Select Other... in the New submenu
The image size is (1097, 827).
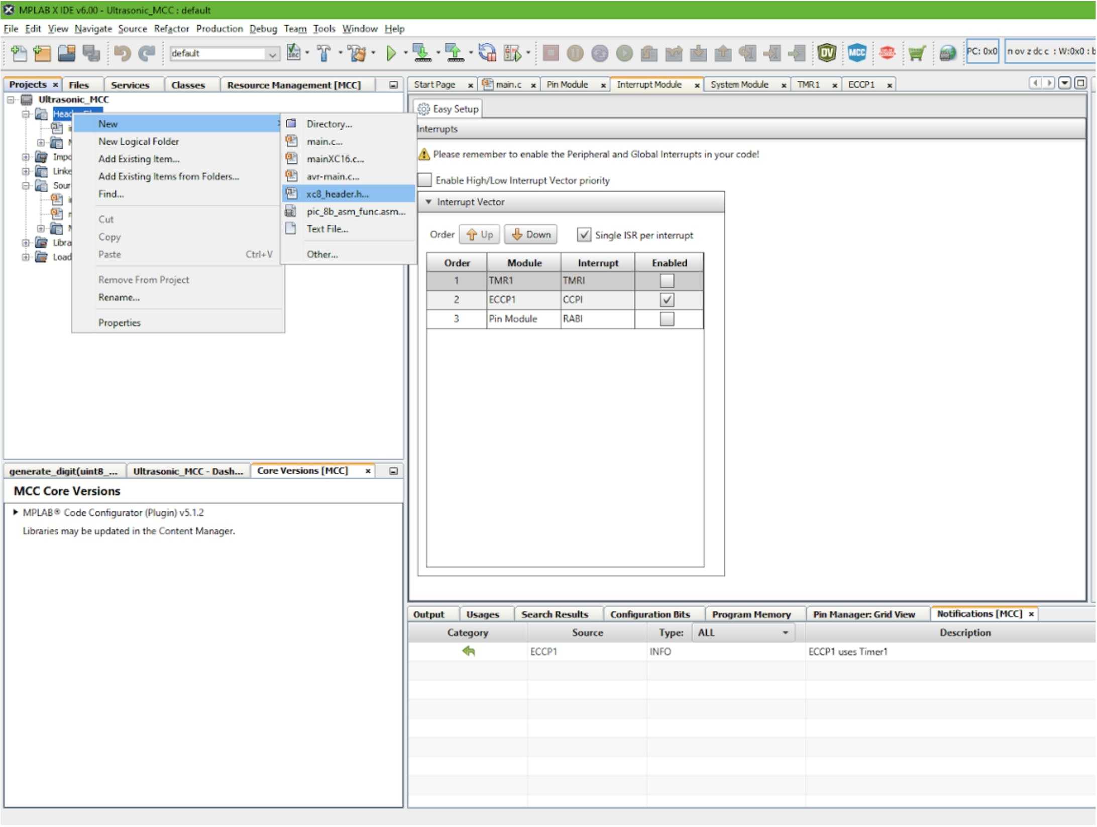322,254
